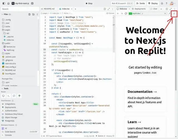Open History in editor status bar

click(x=110, y=136)
